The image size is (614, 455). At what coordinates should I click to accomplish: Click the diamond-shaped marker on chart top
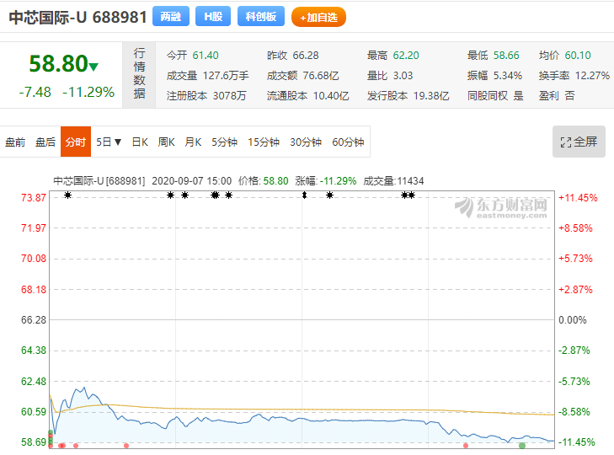click(x=304, y=195)
